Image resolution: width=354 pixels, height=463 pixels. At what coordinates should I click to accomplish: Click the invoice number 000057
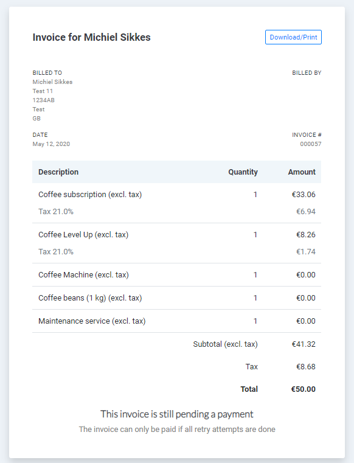(311, 144)
